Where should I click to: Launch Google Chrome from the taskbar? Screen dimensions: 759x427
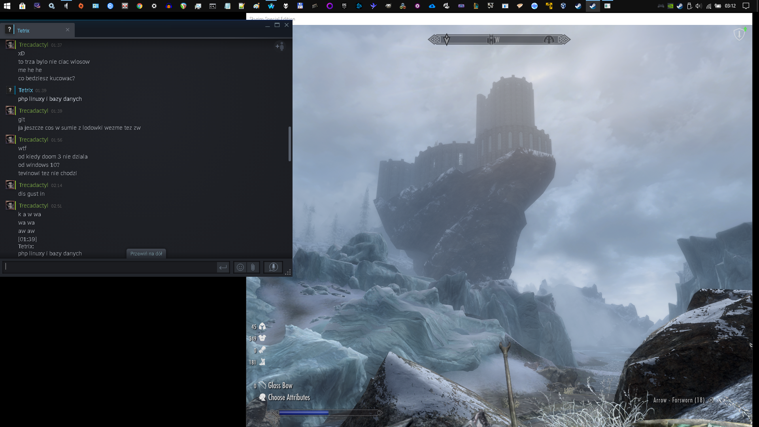tap(140, 6)
